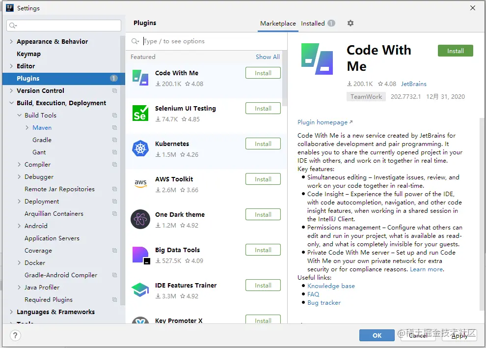
Task: Click the project-level icon next to Remote Jar Repositories
Action: (115, 189)
